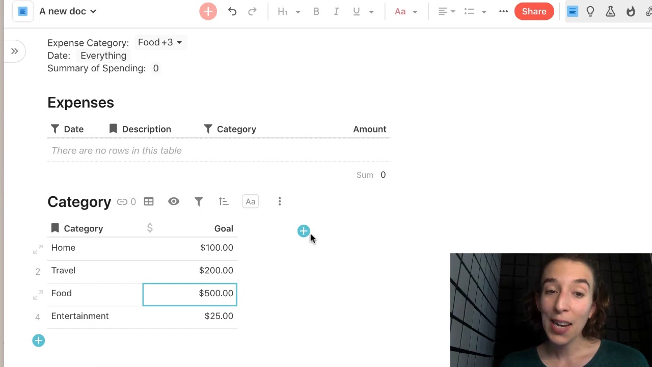The height and width of the screenshot is (367, 652).
Task: Click the link count icon beside Category heading
Action: [126, 202]
